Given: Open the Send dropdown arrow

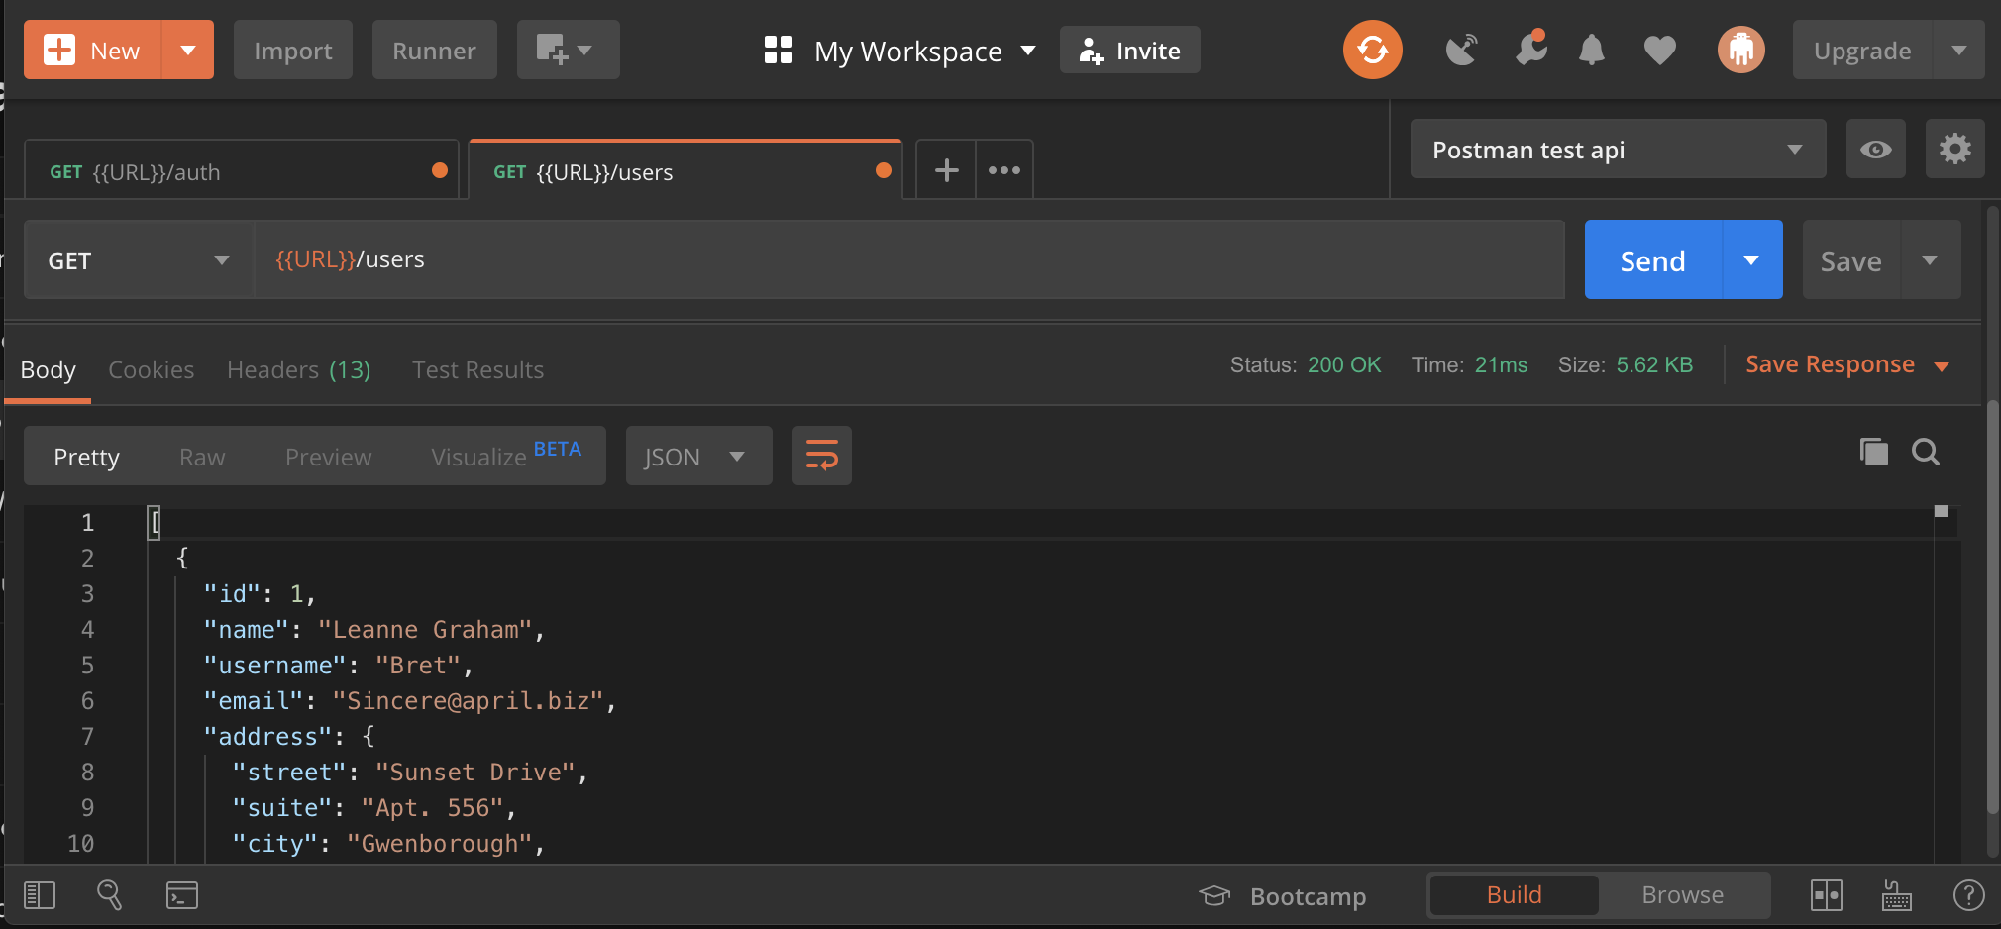Looking at the screenshot, I should 1752,260.
